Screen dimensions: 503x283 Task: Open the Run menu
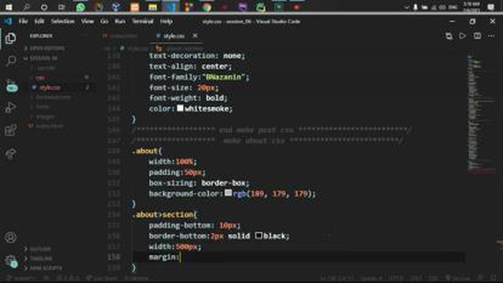pyautogui.click(x=120, y=21)
